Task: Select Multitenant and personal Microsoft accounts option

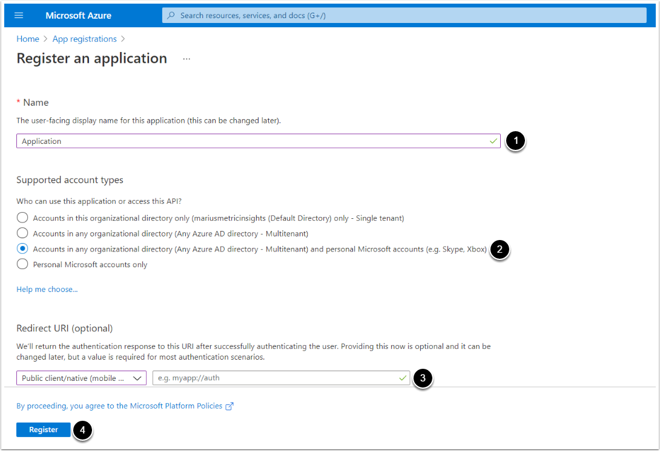Action: (22, 248)
